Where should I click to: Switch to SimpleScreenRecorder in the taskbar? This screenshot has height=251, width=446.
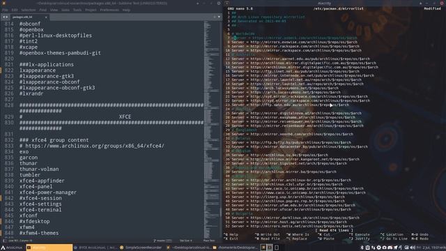[x=141, y=248]
